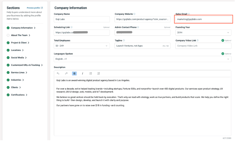Image resolution: width=235 pixels, height=142 pixels.
Task: Click green check beside Languages Spoken optional
Action: (223, 54)
